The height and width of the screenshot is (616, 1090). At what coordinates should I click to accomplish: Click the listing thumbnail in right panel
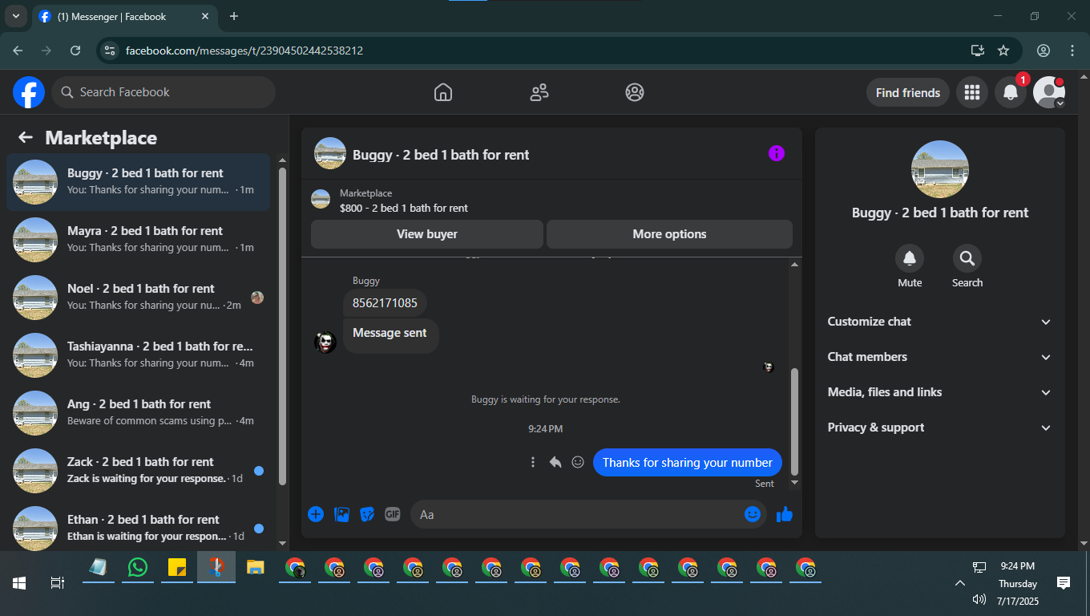pos(940,169)
